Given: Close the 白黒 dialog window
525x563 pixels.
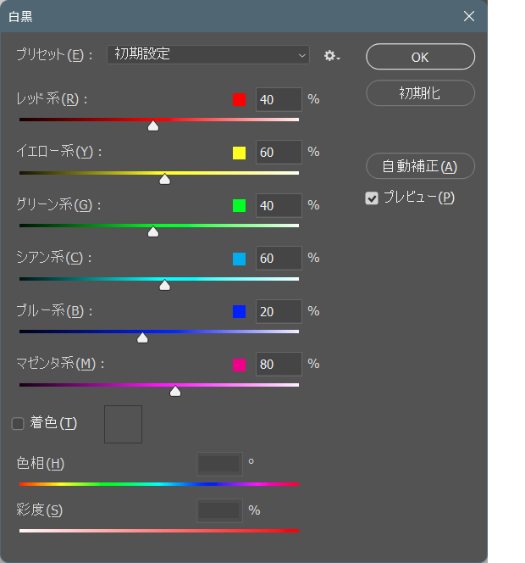Looking at the screenshot, I should tap(469, 16).
